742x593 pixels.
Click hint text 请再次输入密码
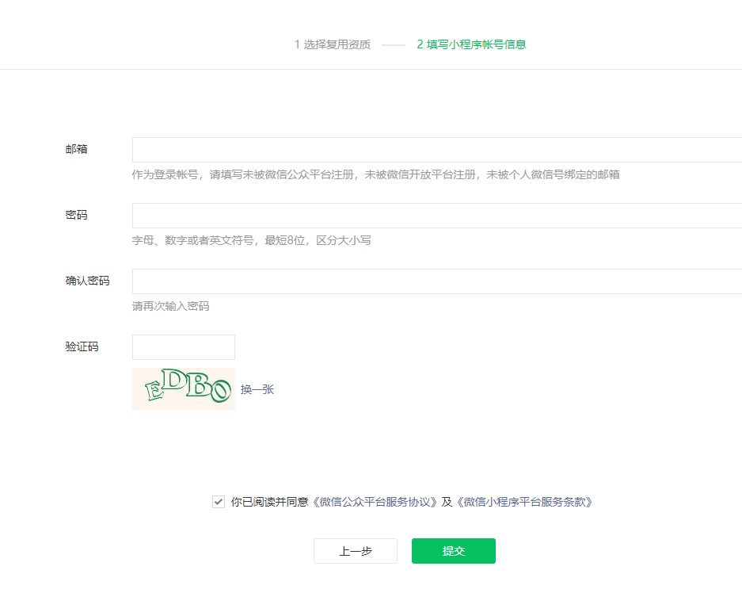point(171,307)
